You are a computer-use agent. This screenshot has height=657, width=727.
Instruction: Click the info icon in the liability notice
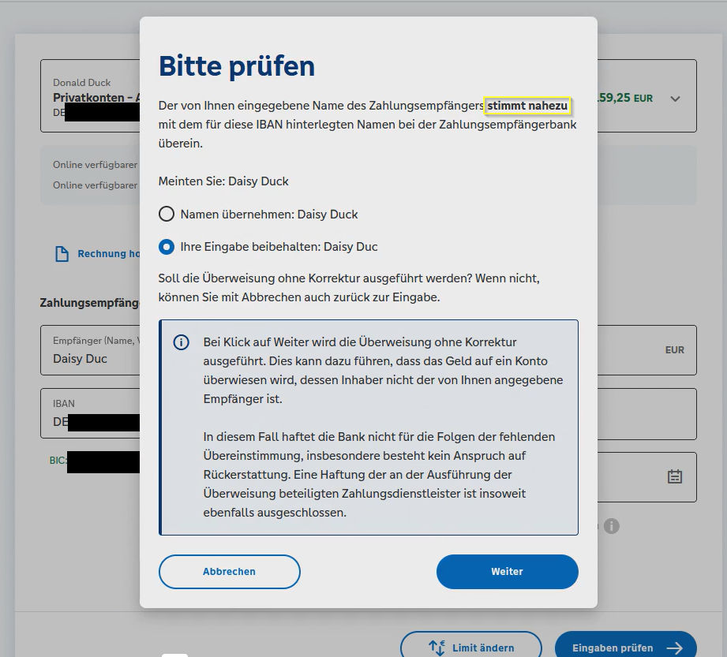(182, 342)
